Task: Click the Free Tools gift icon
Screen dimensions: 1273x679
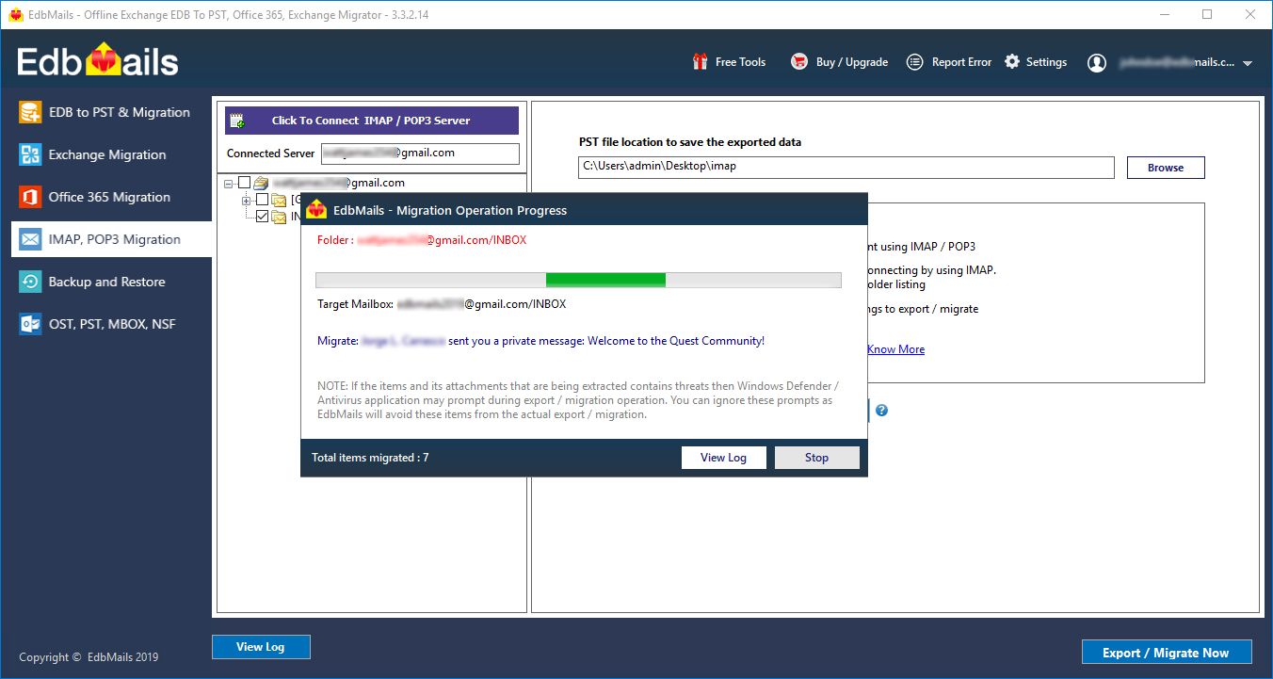Action: tap(700, 62)
